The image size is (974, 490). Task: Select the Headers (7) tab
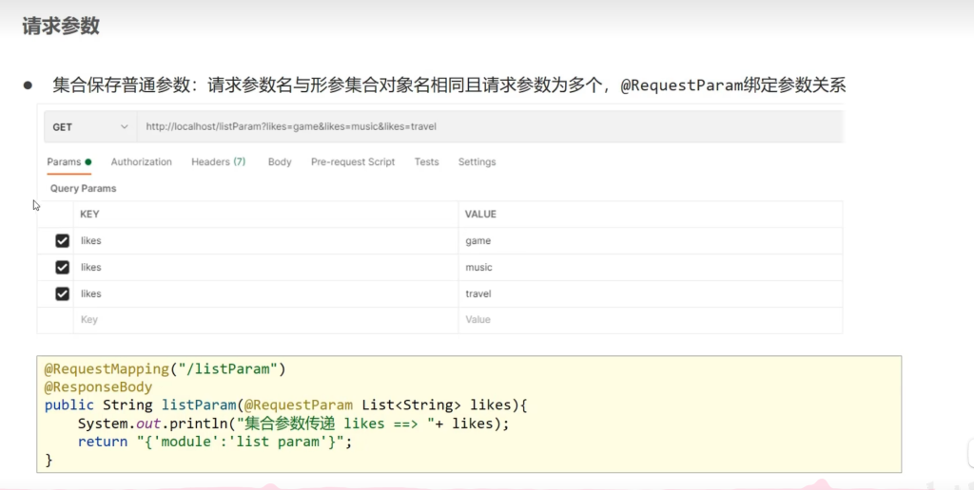(x=218, y=162)
